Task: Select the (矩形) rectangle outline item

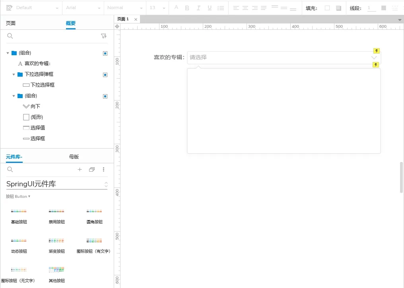Action: click(37, 117)
